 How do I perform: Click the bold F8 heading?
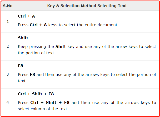coord(21,66)
